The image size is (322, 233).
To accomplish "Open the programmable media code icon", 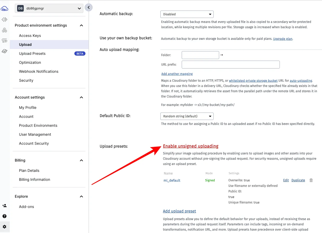I will 4,20.
